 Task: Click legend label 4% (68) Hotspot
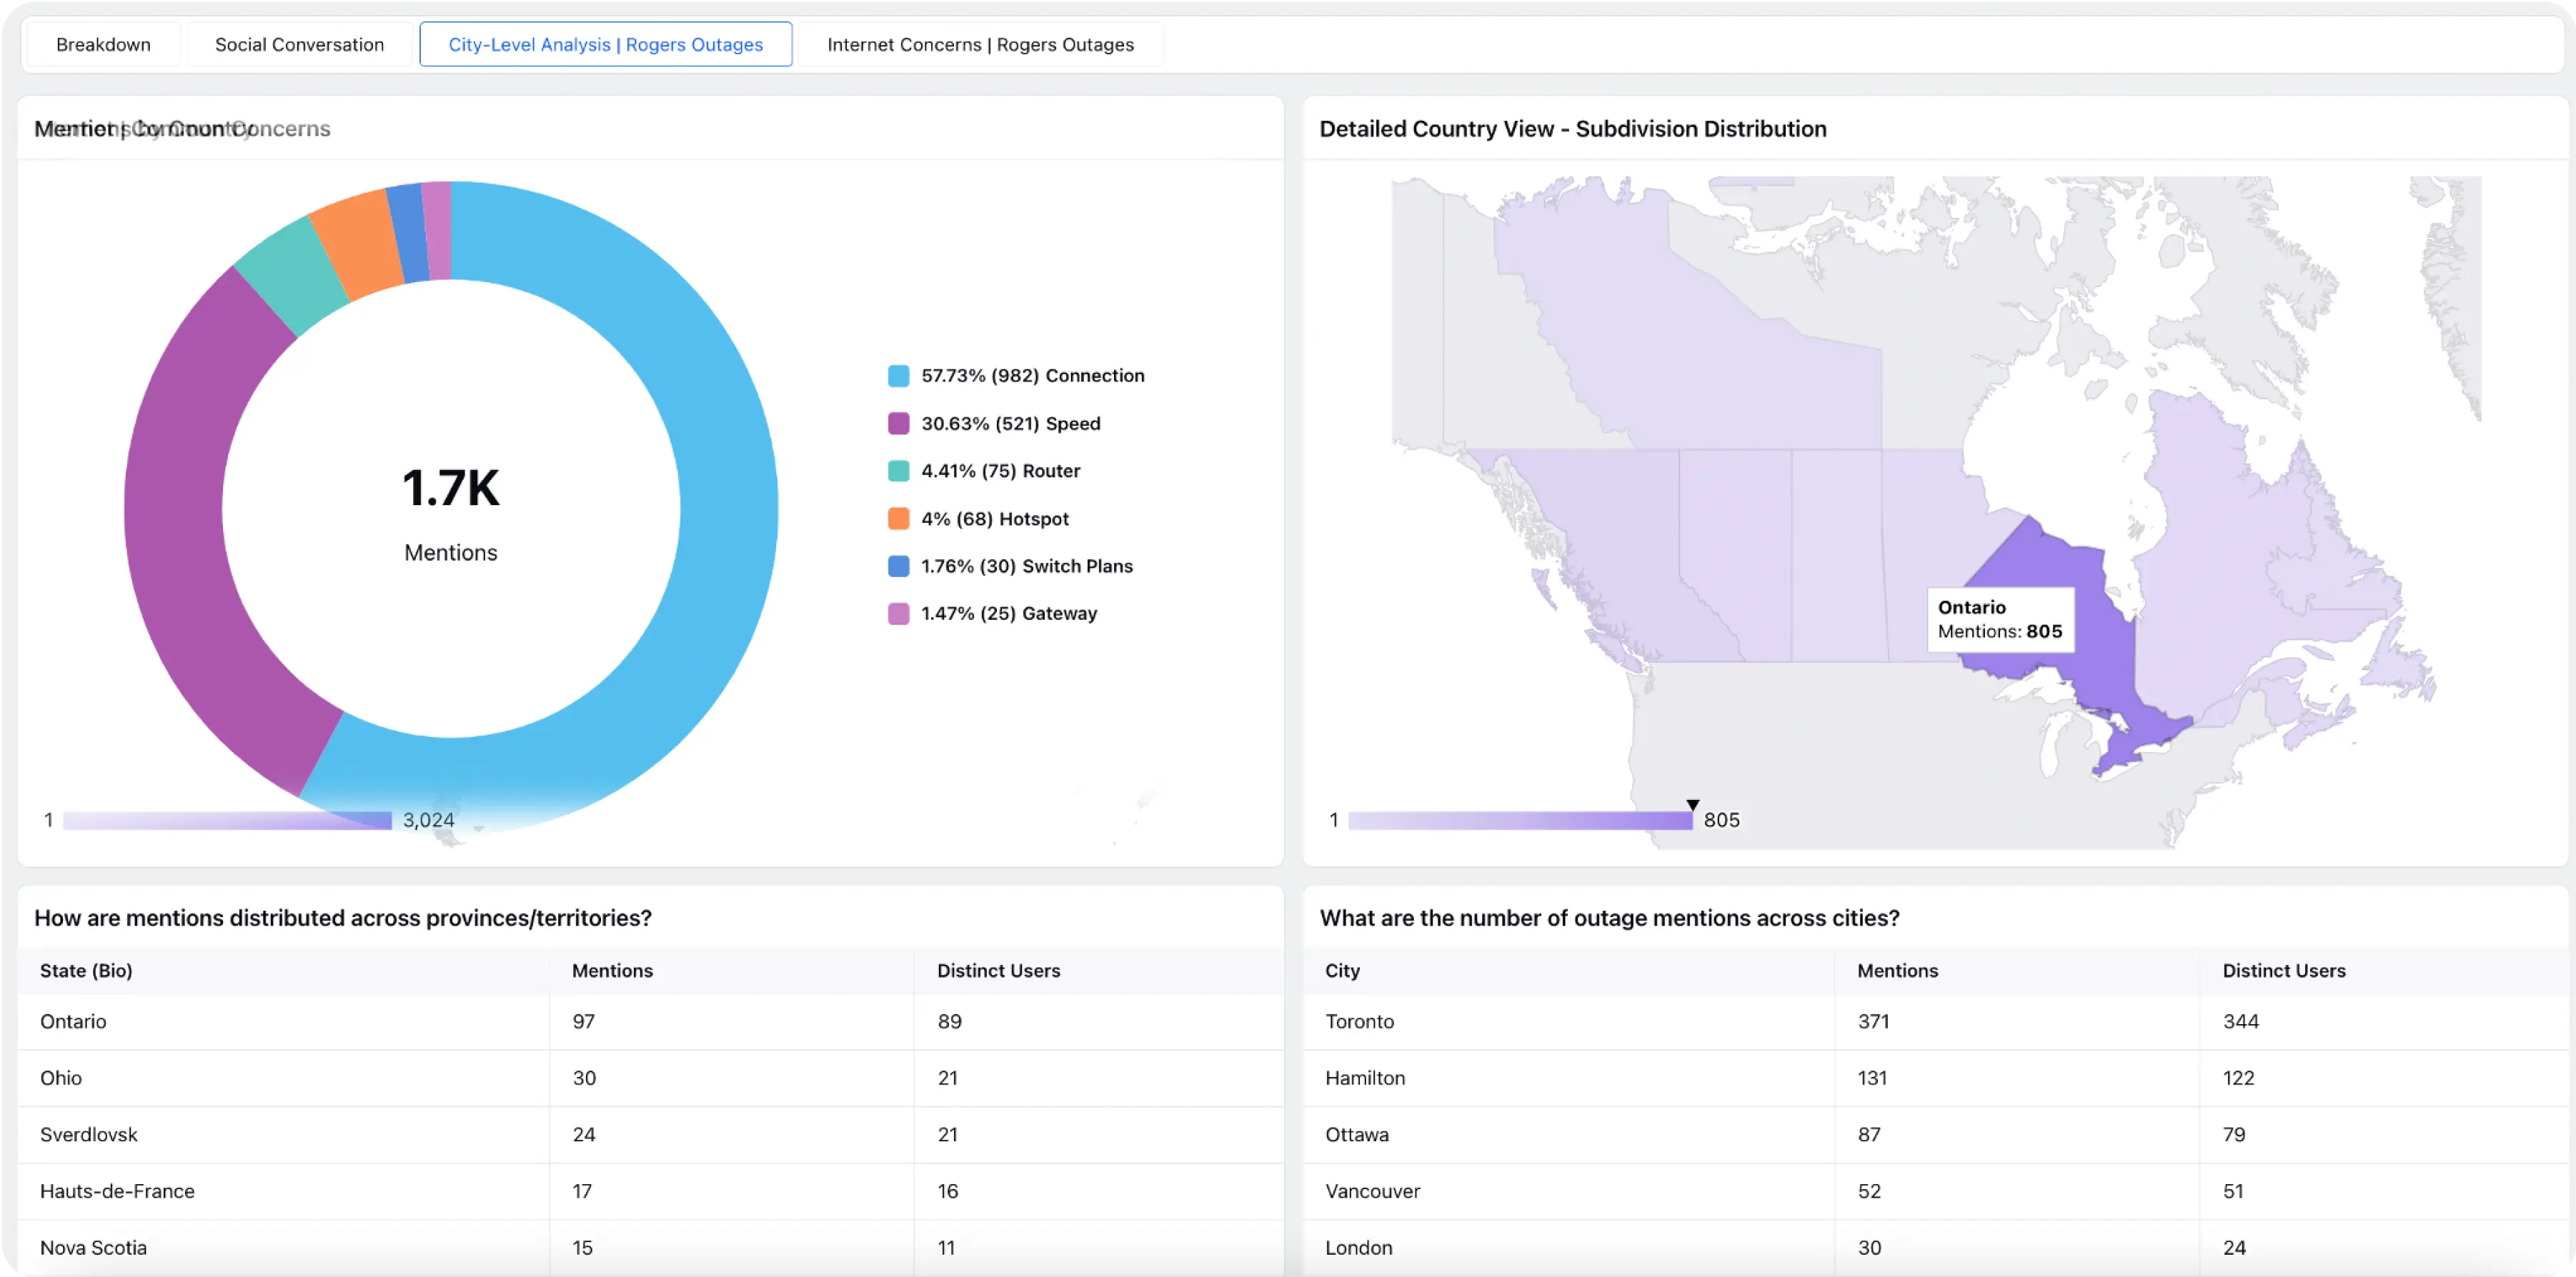click(x=994, y=519)
